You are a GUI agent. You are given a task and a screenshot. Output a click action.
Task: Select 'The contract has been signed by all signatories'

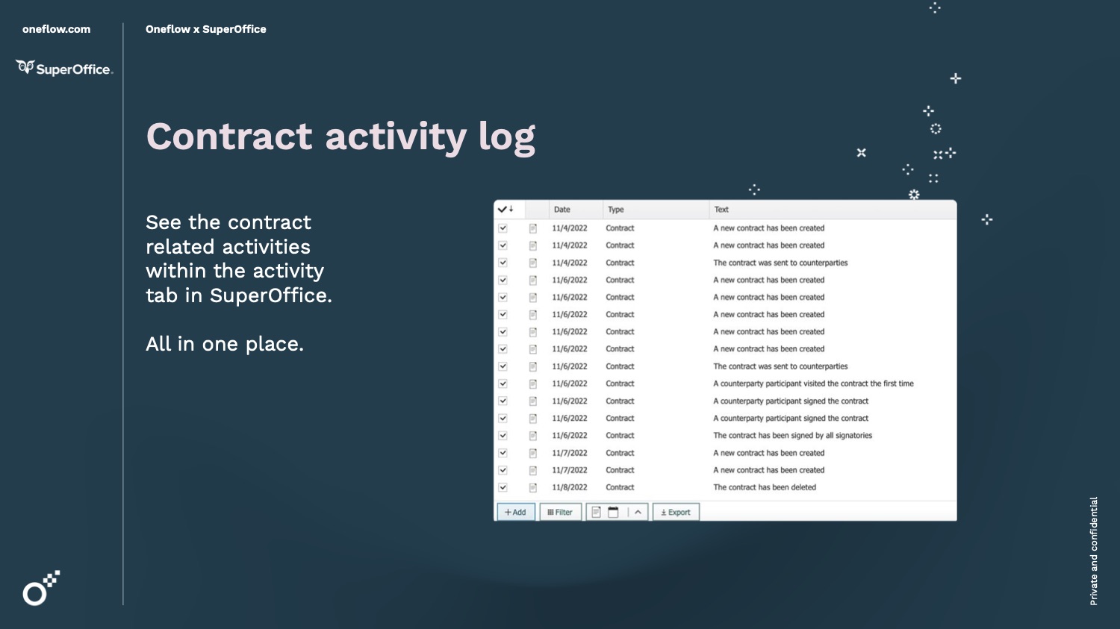point(792,436)
